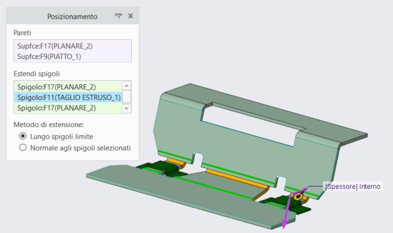Click scroll down arrow of Estendi spigoli list
The height and width of the screenshot is (233, 393).
127,108
